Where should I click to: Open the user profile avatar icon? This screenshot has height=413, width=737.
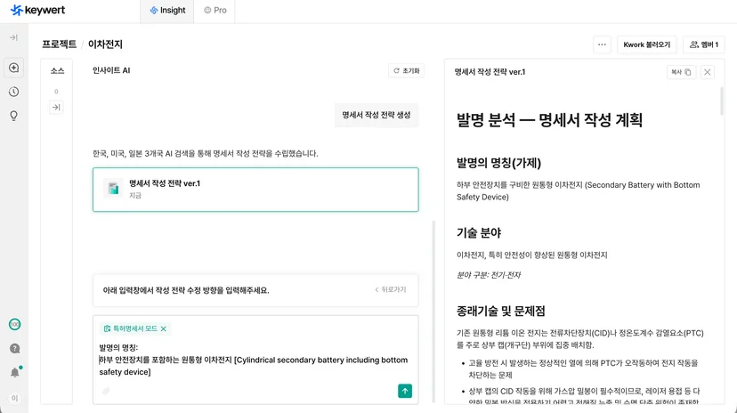[14, 398]
